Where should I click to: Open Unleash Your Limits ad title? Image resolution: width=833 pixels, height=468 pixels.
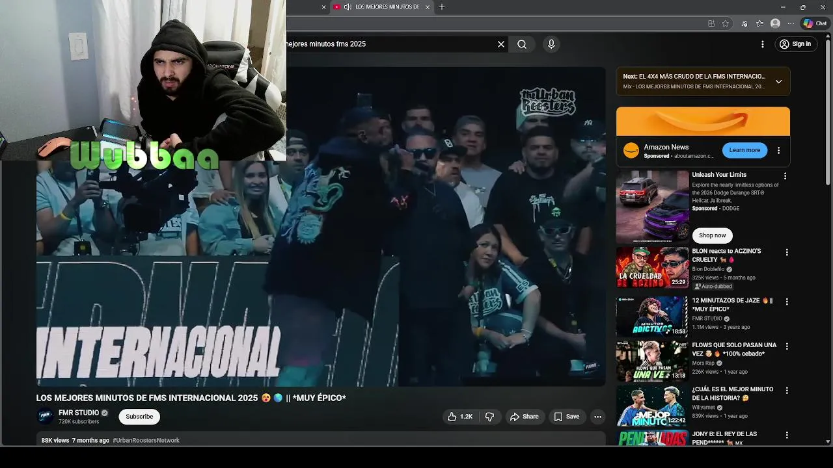[719, 175]
